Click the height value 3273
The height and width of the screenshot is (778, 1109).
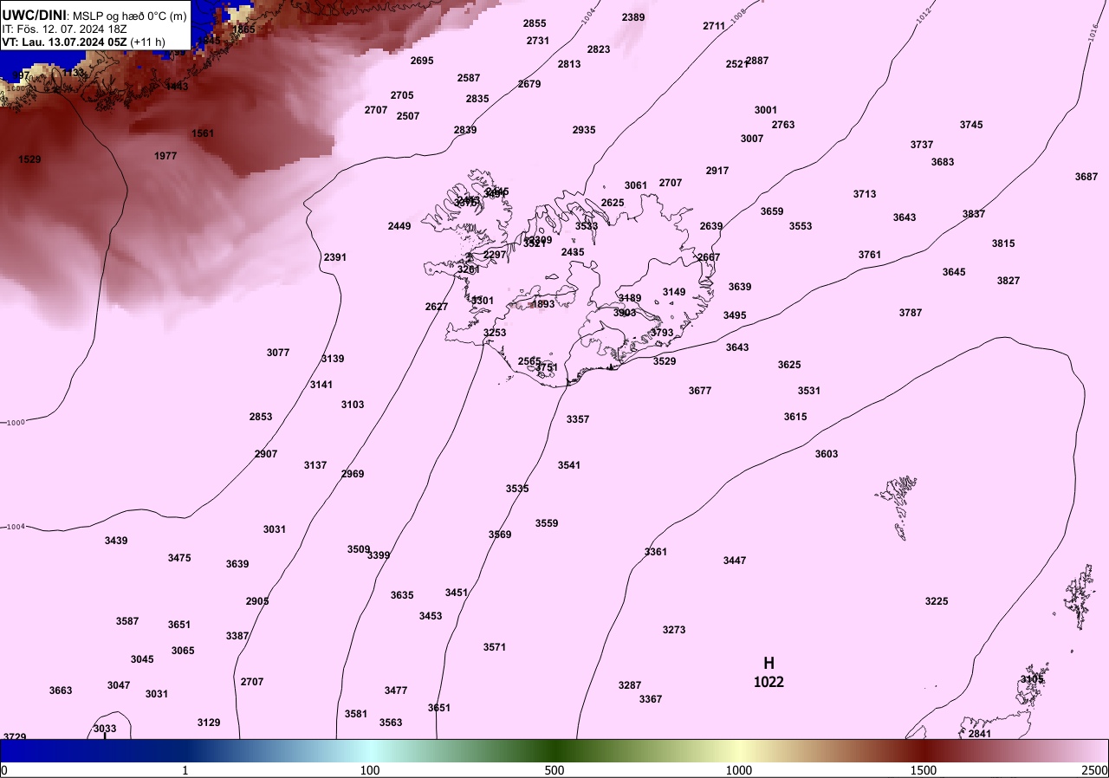(x=674, y=630)
